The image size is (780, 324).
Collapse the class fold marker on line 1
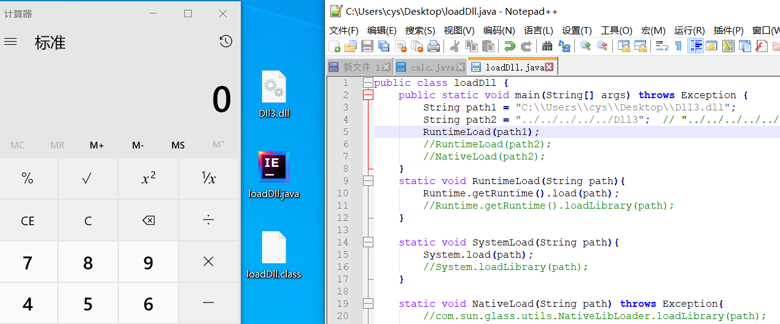[x=368, y=83]
